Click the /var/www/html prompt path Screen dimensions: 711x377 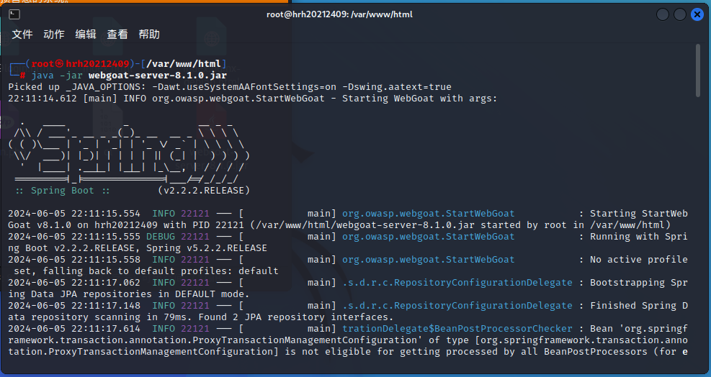pos(184,64)
